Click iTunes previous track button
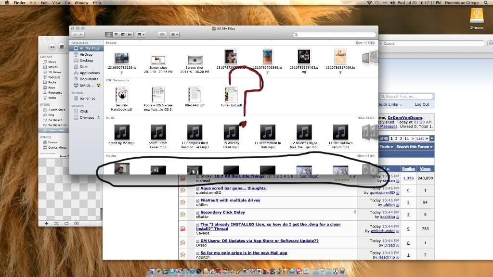Viewport: 493px width, 277px height. (52, 47)
